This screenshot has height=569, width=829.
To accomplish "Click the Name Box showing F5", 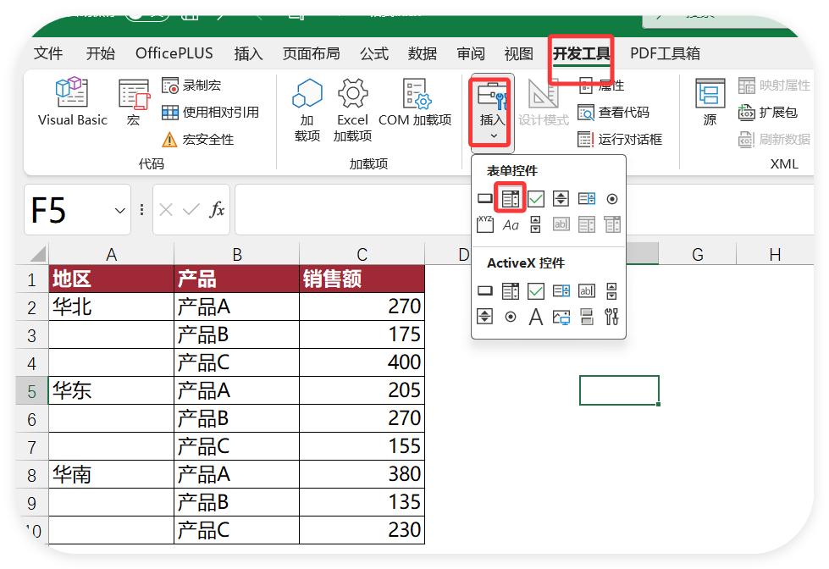I will click(77, 210).
